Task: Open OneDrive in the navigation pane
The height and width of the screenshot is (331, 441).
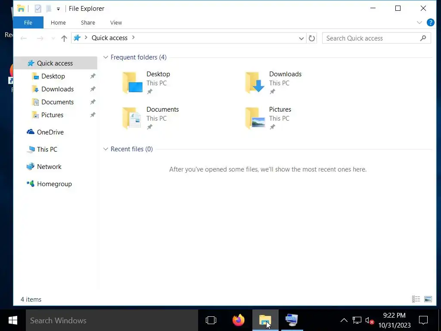Action: coord(45,132)
